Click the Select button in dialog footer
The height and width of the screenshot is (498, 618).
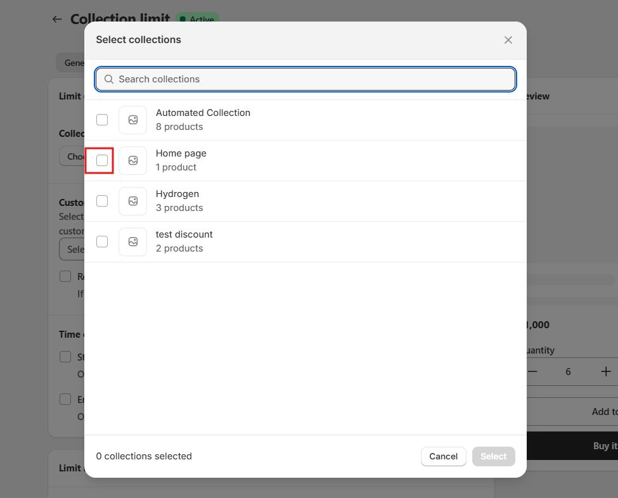tap(493, 456)
